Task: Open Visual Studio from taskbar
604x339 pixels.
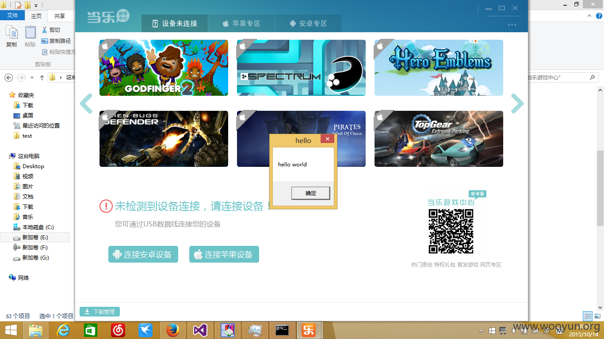Action: pos(200,330)
